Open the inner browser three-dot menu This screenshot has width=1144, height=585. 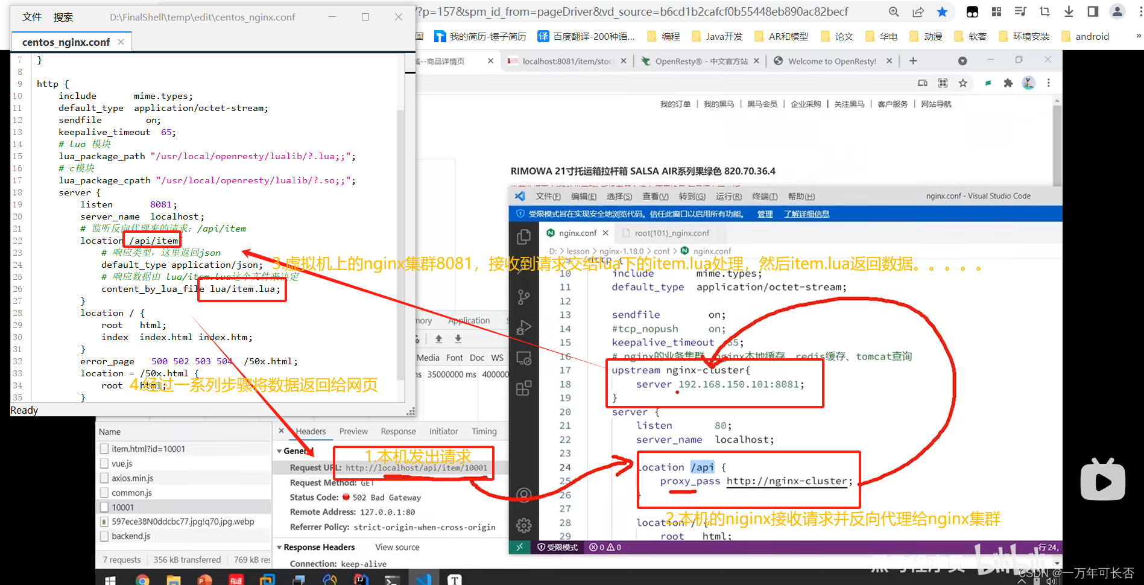pyautogui.click(x=1049, y=83)
